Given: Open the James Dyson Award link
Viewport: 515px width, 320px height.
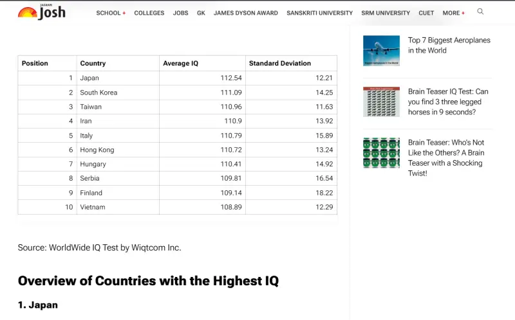Looking at the screenshot, I should pos(246,13).
